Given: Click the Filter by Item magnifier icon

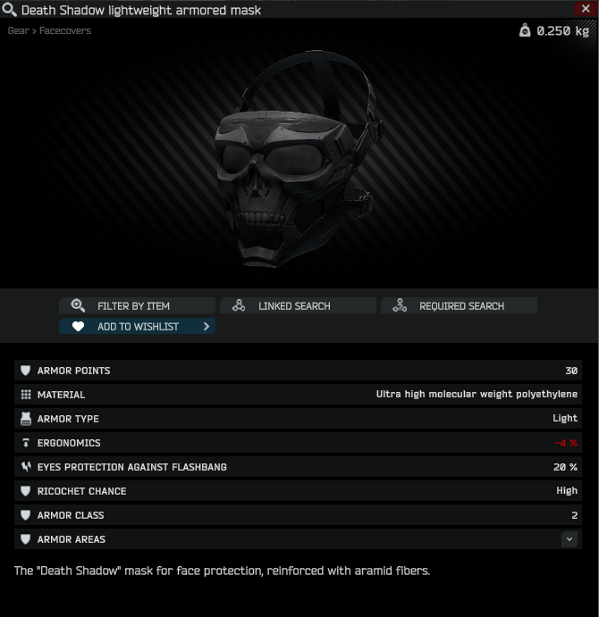Looking at the screenshot, I should [78, 305].
